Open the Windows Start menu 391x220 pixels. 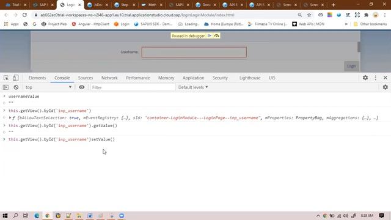5,216
